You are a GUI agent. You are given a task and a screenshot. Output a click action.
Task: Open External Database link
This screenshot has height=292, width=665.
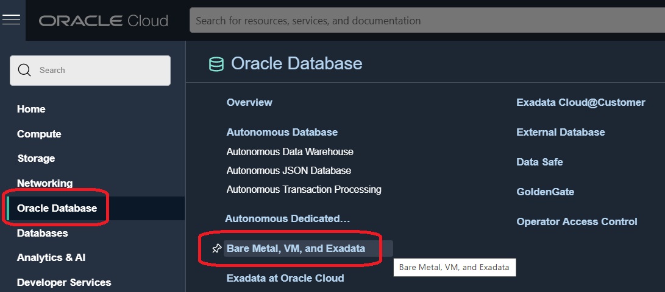pyautogui.click(x=561, y=133)
